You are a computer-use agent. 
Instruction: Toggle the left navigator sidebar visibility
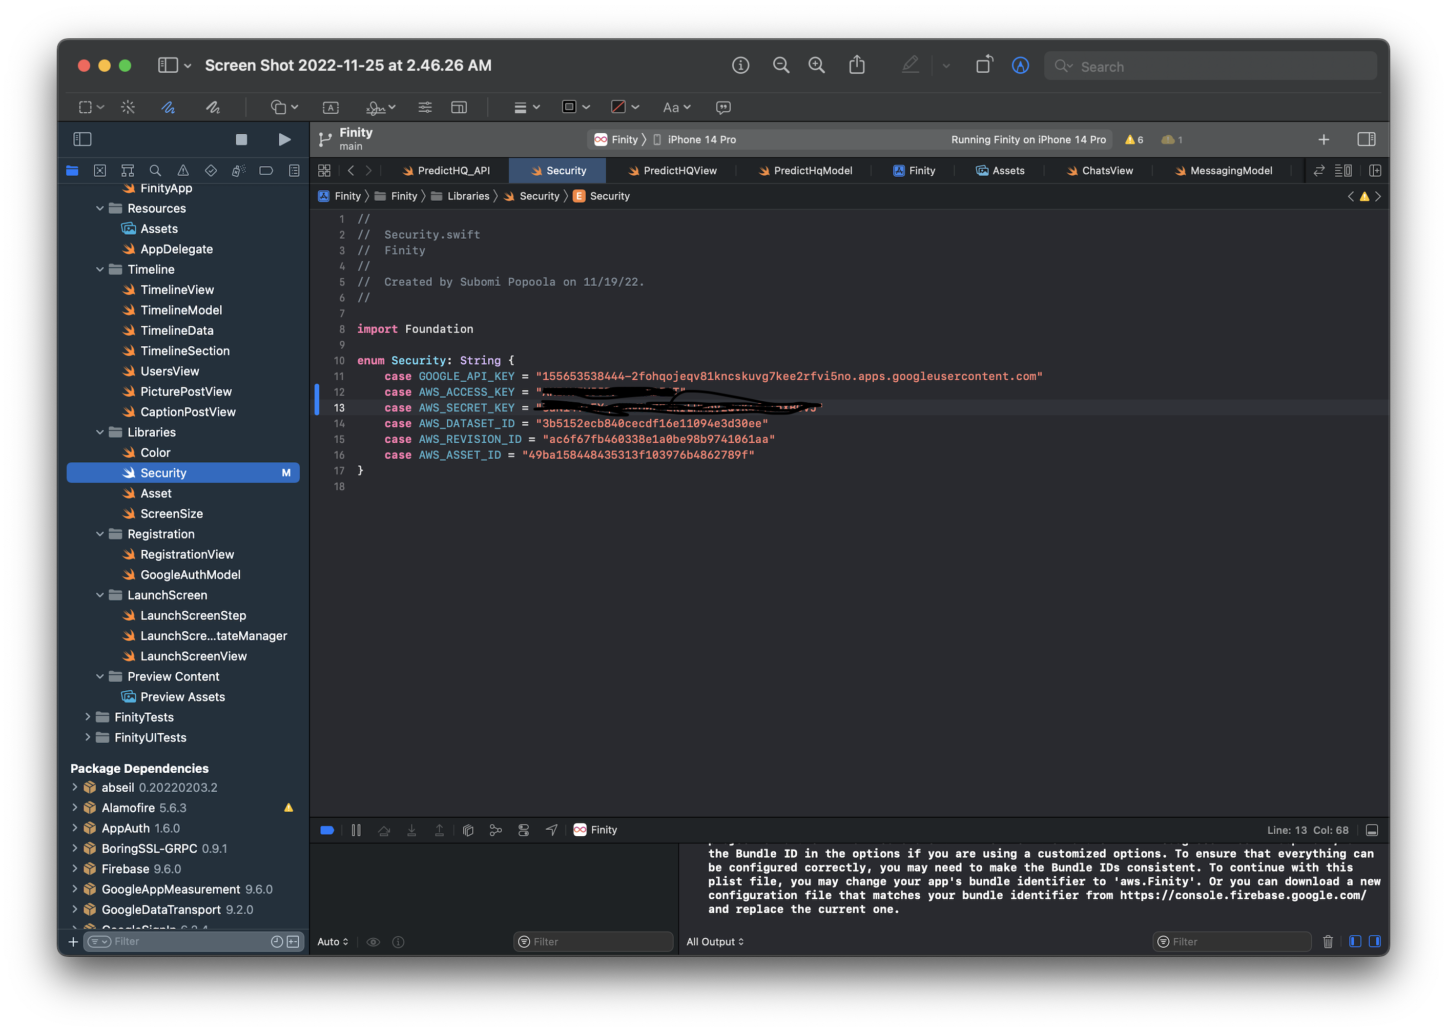(x=82, y=138)
